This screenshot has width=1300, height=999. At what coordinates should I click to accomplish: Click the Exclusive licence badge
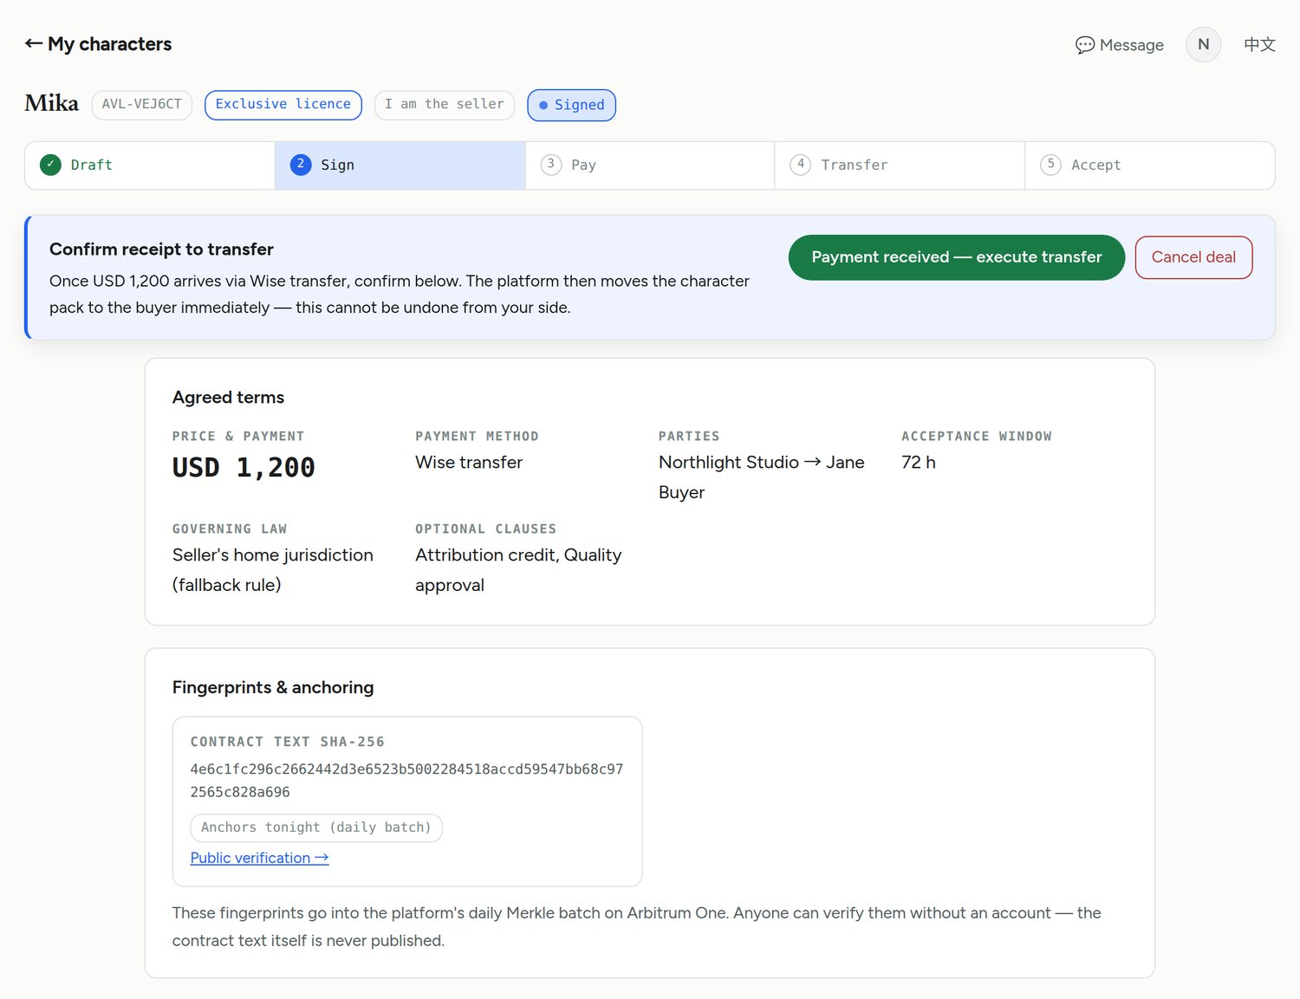tap(283, 105)
